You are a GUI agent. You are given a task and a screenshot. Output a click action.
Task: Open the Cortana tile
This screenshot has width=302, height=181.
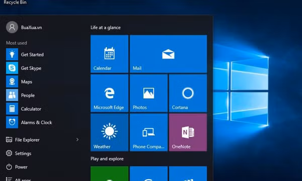188,94
